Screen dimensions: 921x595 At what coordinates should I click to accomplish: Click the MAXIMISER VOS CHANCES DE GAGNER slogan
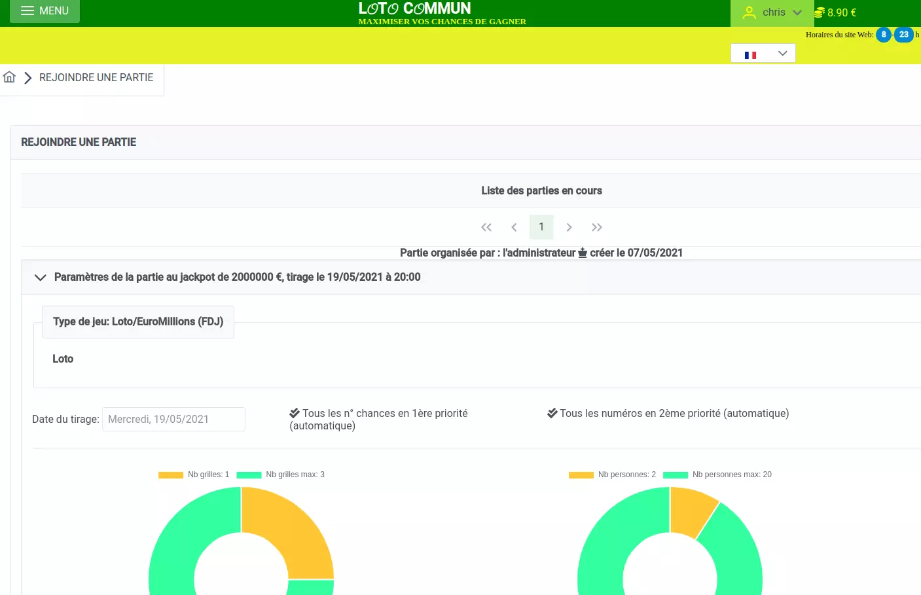pos(442,22)
